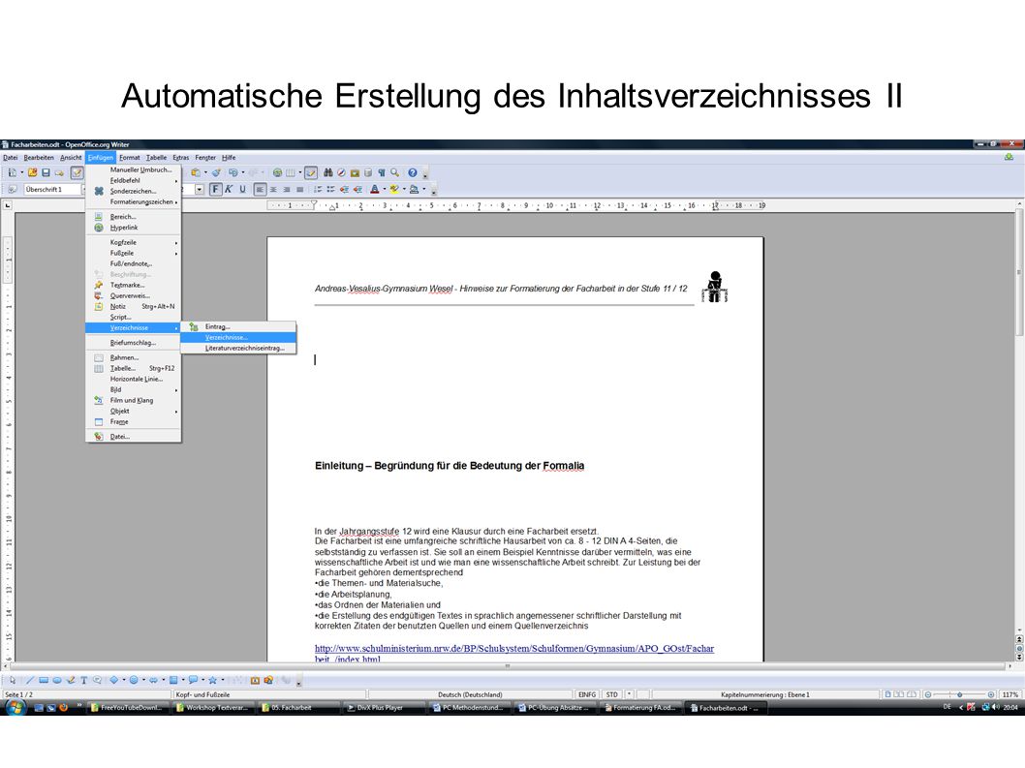Select the Line drawing tool
1025x768 pixels.
(x=29, y=680)
